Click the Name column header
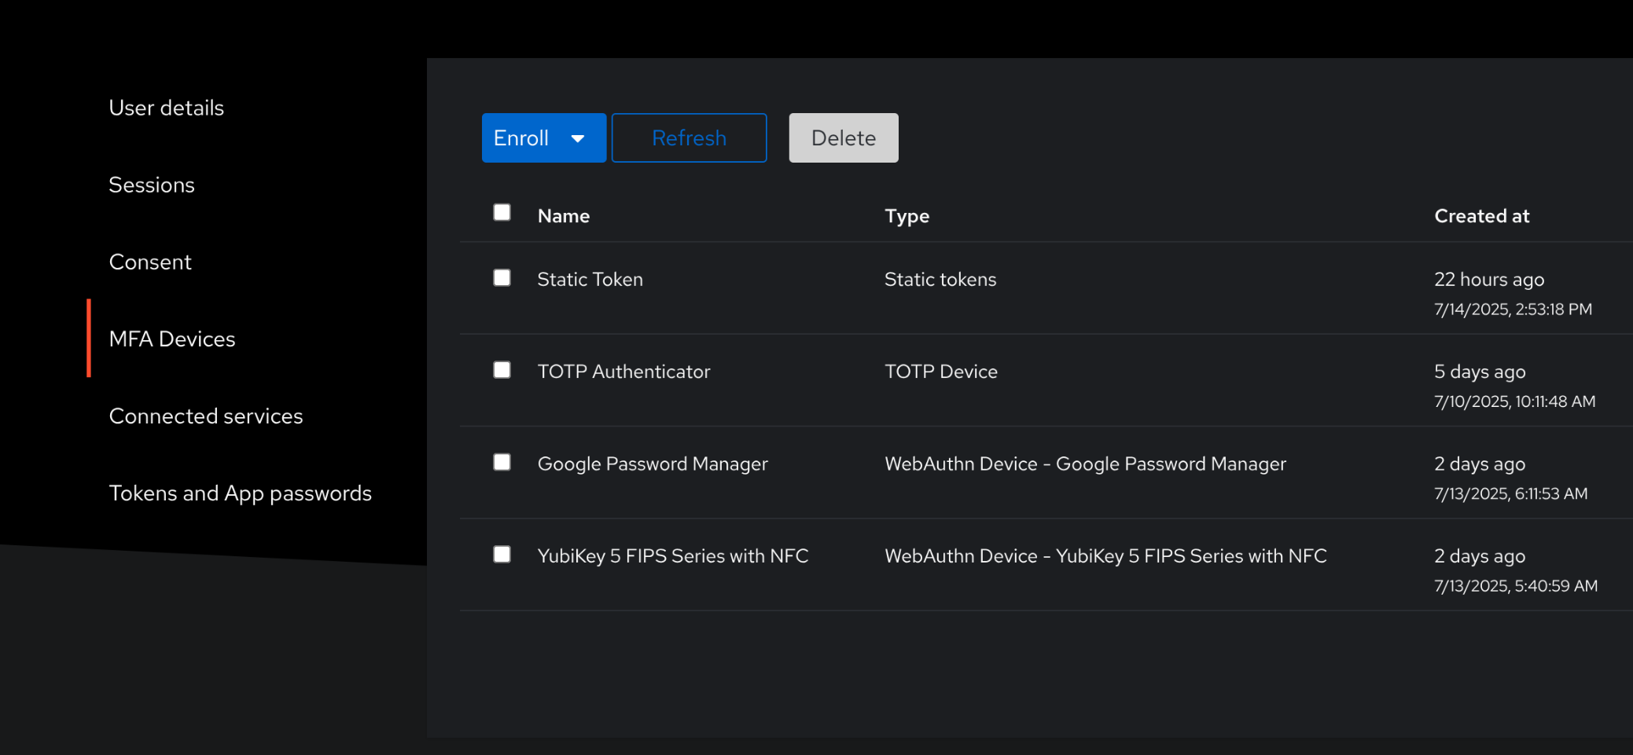This screenshot has height=755, width=1633. 564,216
